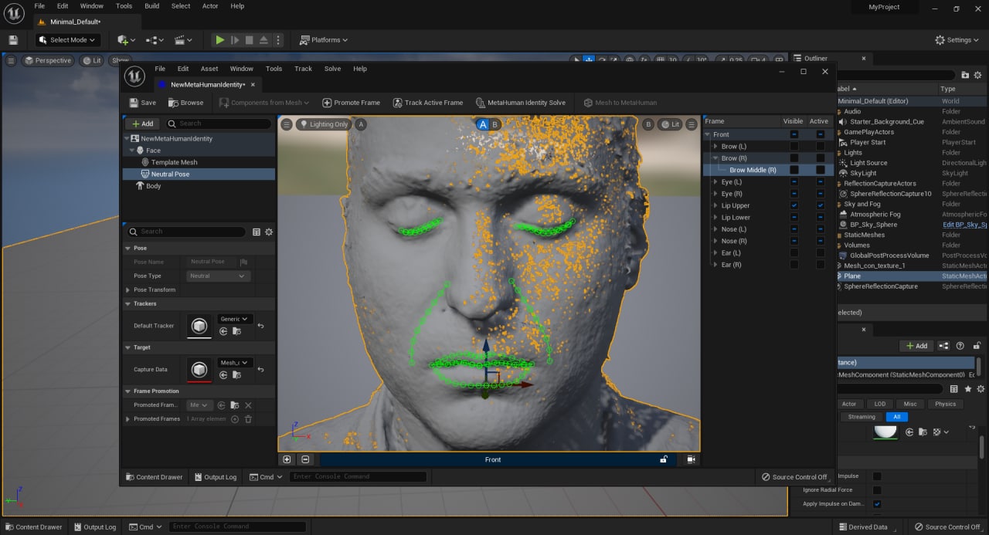Open play options three-dot menu

click(278, 40)
